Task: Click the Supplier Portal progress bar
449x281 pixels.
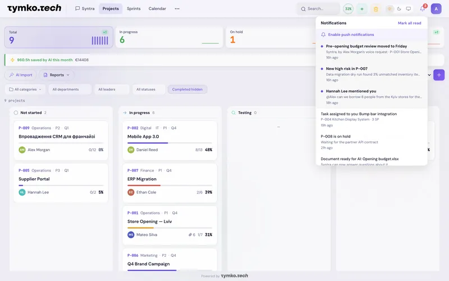Action: click(x=61, y=185)
